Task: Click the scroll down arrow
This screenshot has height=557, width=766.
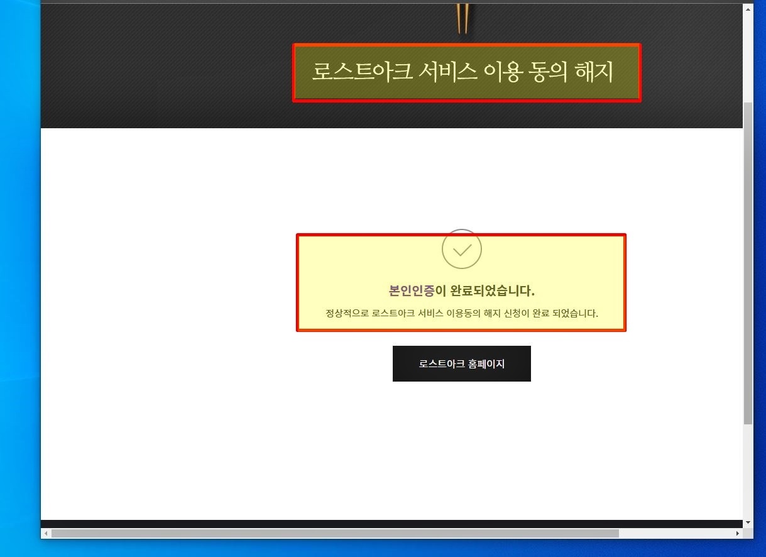Action: pos(748,522)
